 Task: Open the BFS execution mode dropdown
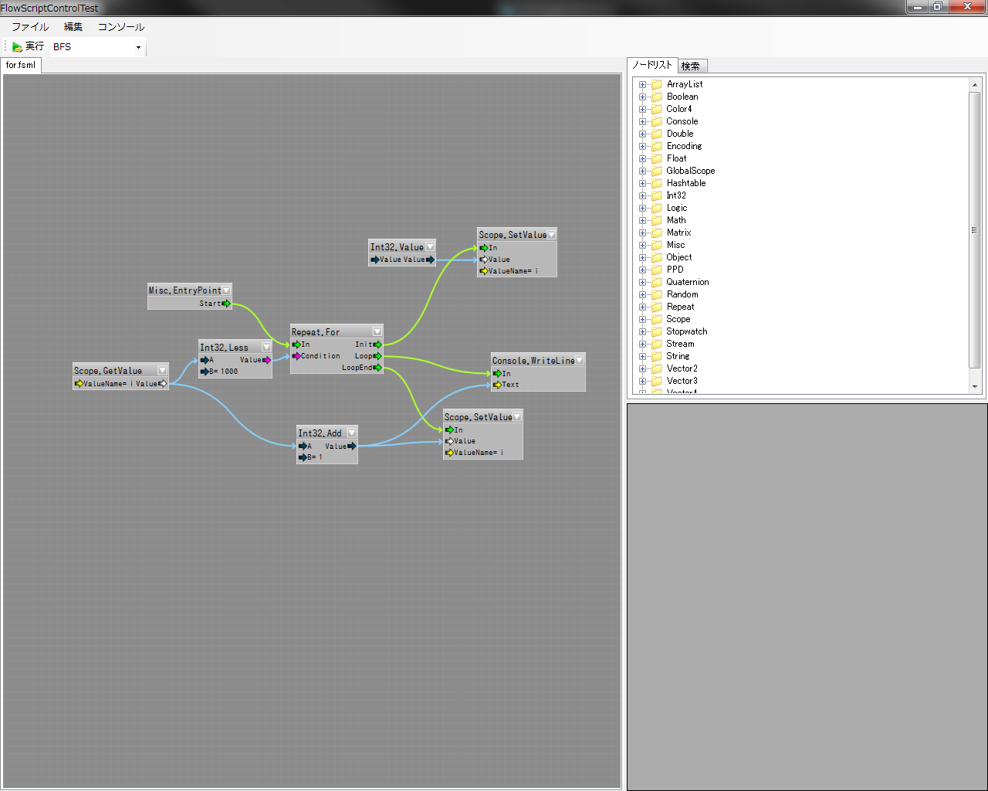tap(138, 47)
